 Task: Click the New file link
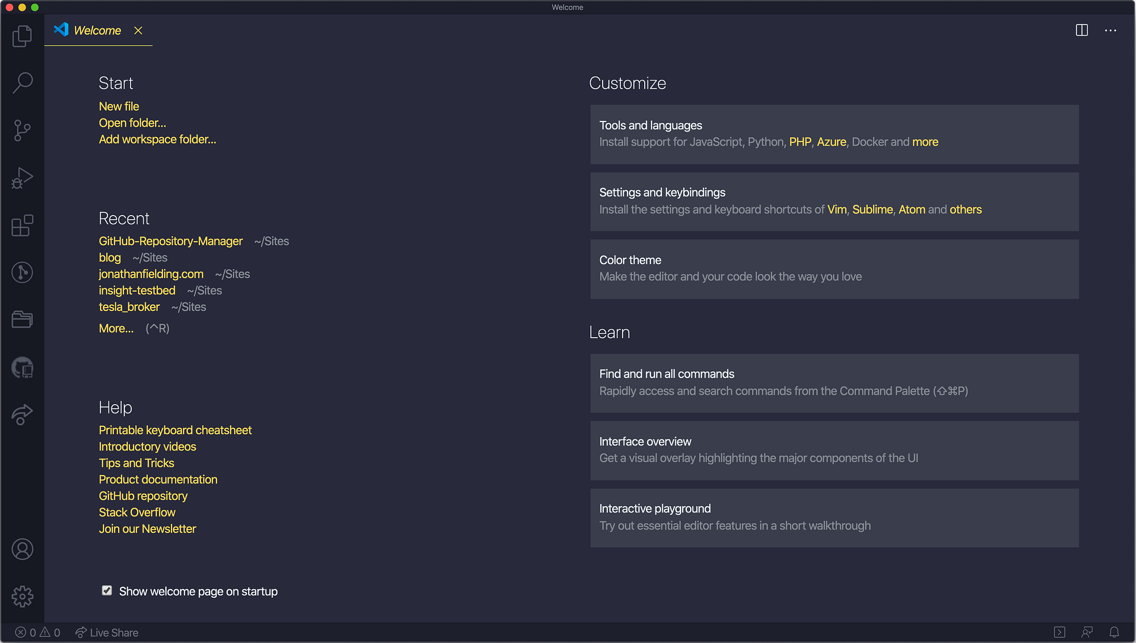point(119,107)
